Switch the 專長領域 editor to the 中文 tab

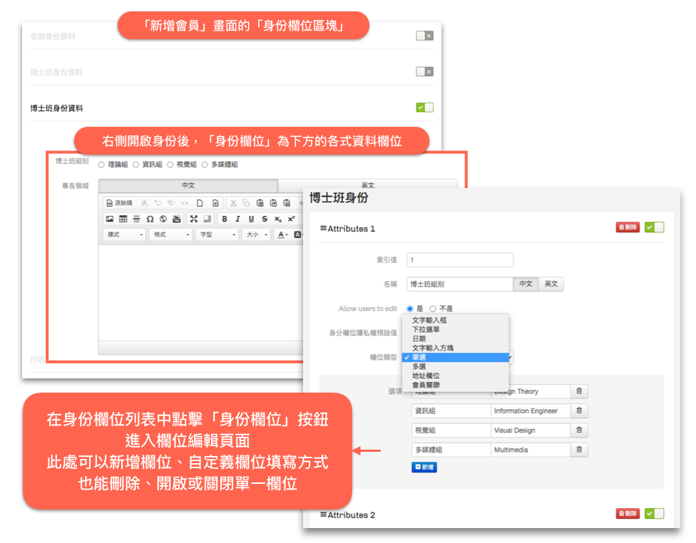(188, 185)
